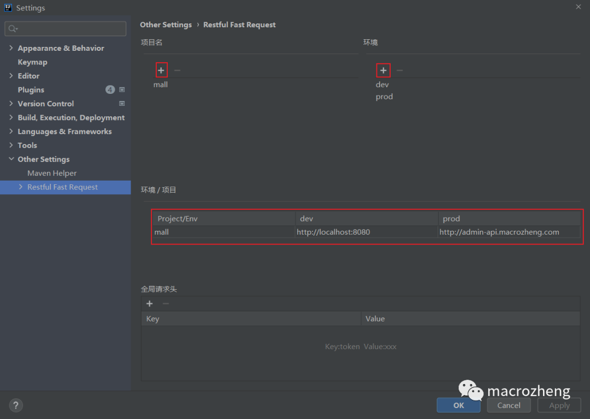The height and width of the screenshot is (419, 590).
Task: Click the Plugins settings gear icon
Action: tap(122, 89)
